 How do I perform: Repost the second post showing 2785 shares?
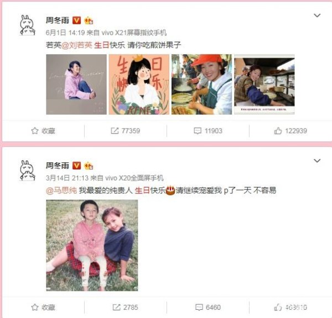126,307
